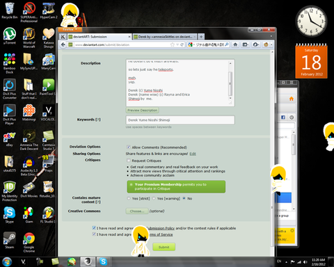Go to Firefox home page icon
The image size is (334, 267).
235,44
